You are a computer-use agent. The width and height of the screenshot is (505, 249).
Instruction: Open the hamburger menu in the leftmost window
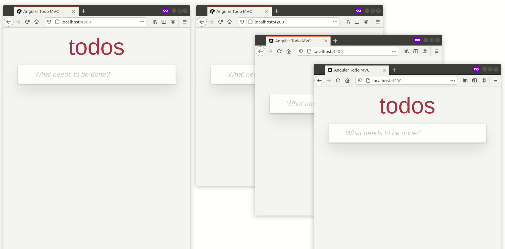[x=185, y=22]
